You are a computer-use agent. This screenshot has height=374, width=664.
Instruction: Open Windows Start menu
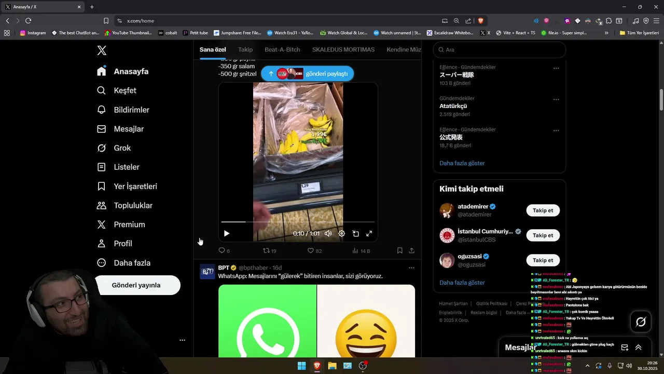(301, 366)
